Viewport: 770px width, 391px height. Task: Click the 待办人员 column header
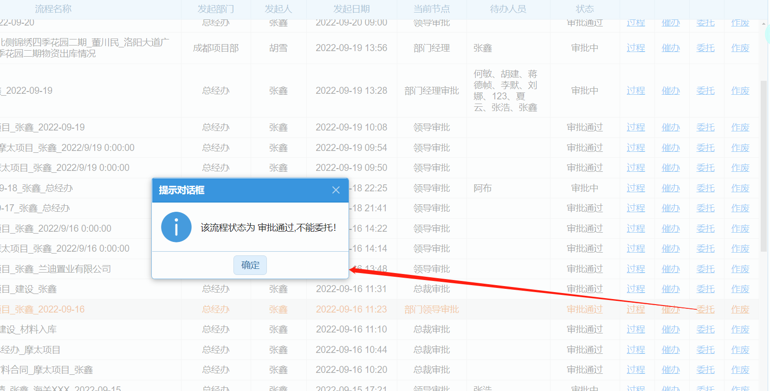tap(508, 9)
